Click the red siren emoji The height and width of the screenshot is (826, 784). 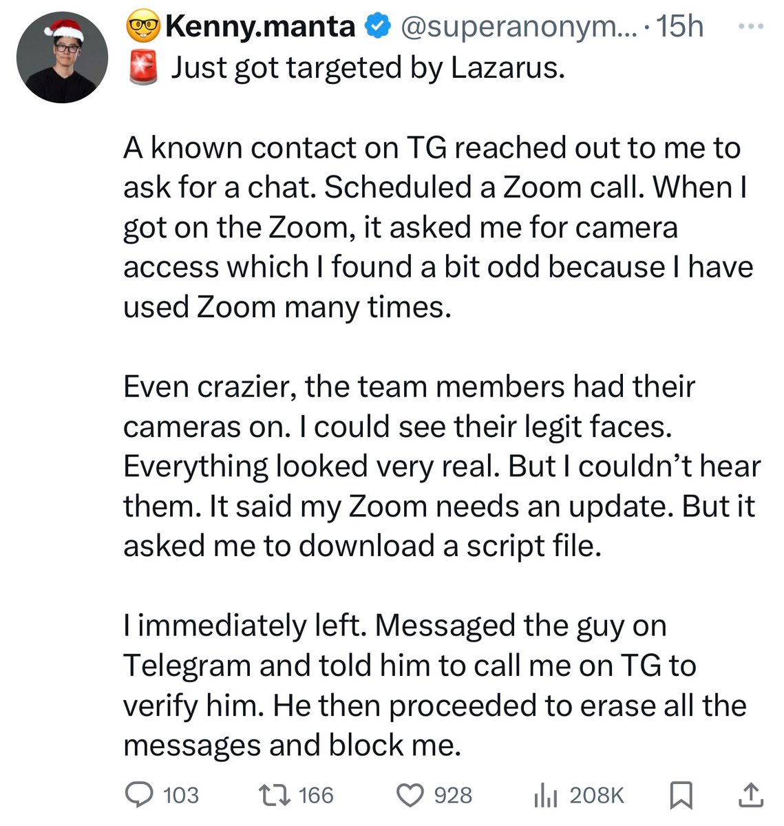142,69
